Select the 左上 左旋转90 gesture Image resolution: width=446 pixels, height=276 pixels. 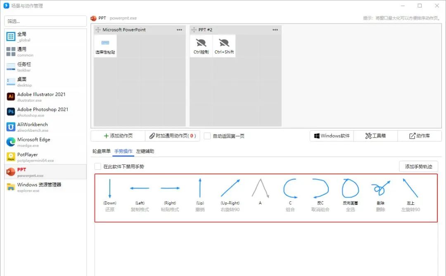pyautogui.click(x=411, y=195)
